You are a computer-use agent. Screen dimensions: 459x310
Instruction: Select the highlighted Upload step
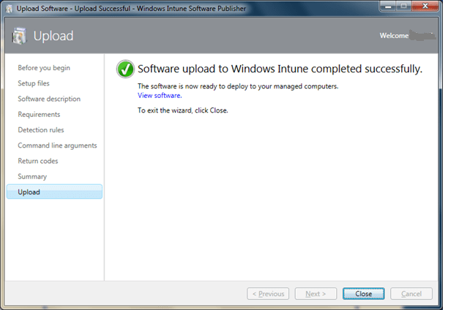point(54,192)
